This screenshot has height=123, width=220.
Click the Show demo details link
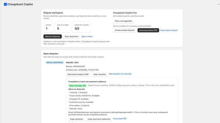(x=169, y=30)
